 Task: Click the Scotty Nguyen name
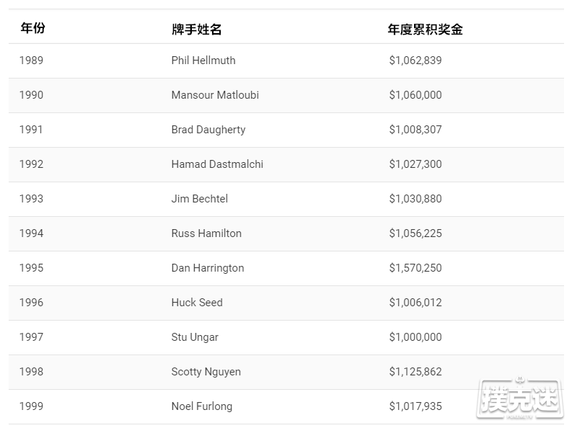point(206,372)
